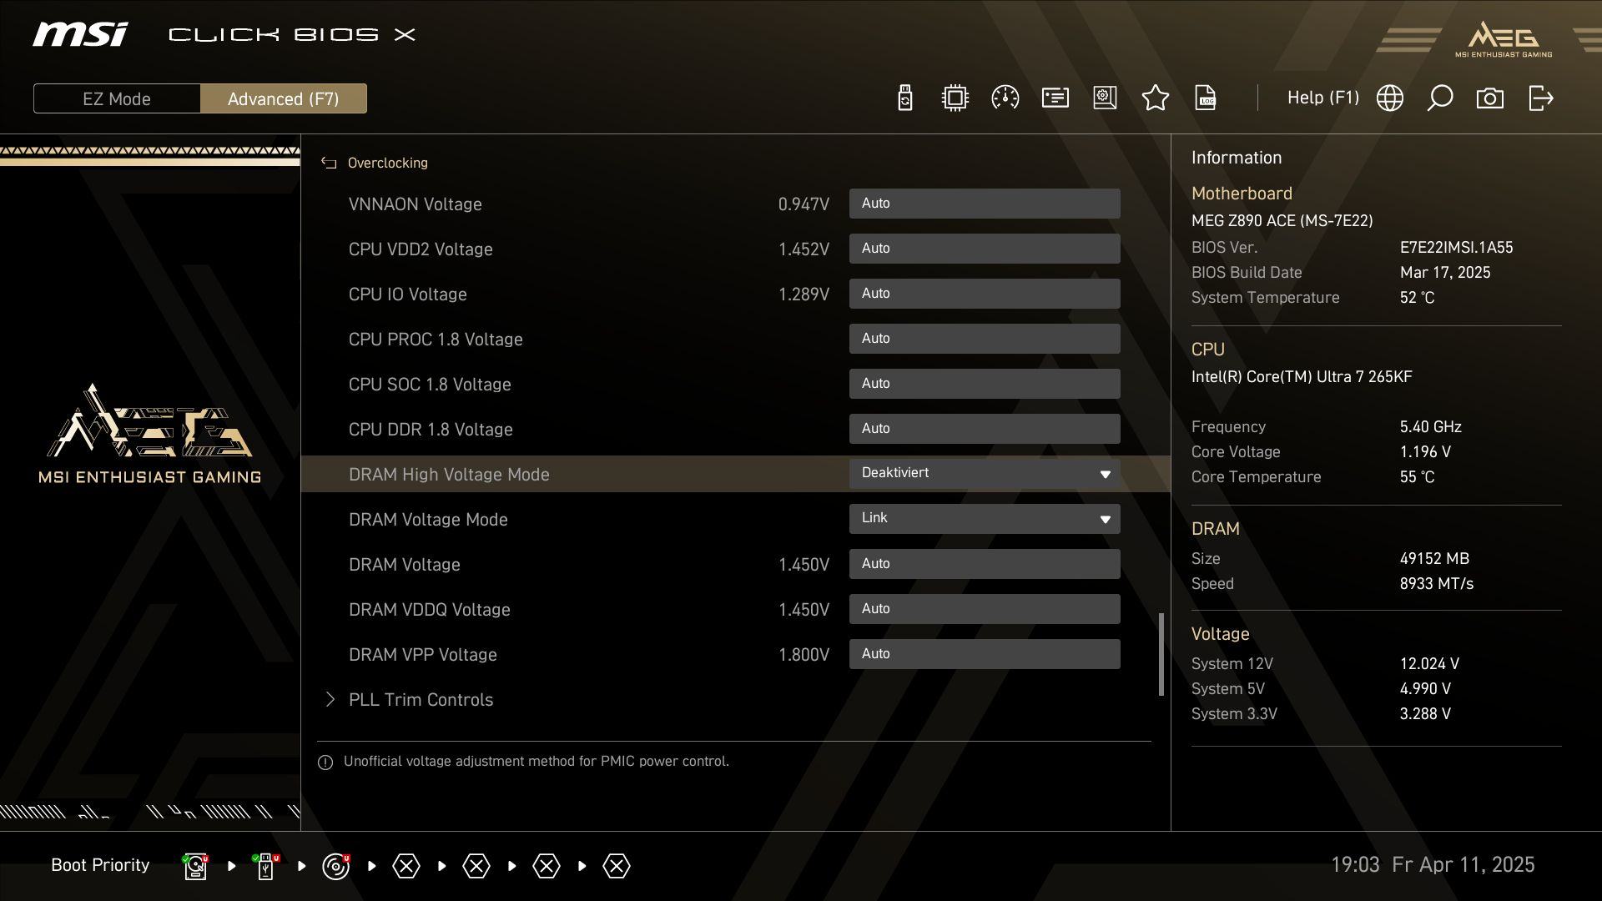The height and width of the screenshot is (901, 1602).
Task: Click the search magnifier icon
Action: tap(1439, 98)
